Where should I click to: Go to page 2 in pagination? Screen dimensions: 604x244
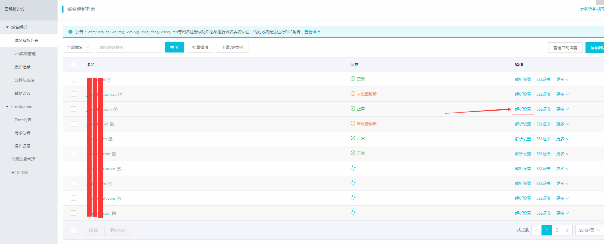coord(557,230)
